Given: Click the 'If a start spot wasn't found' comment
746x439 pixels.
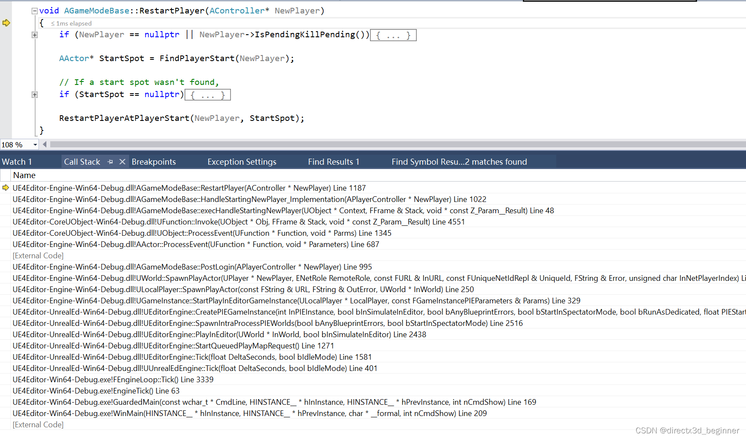Looking at the screenshot, I should tap(139, 82).
